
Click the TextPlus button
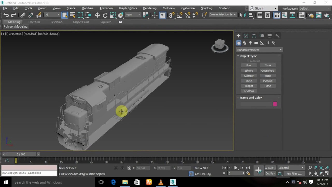[249, 91]
